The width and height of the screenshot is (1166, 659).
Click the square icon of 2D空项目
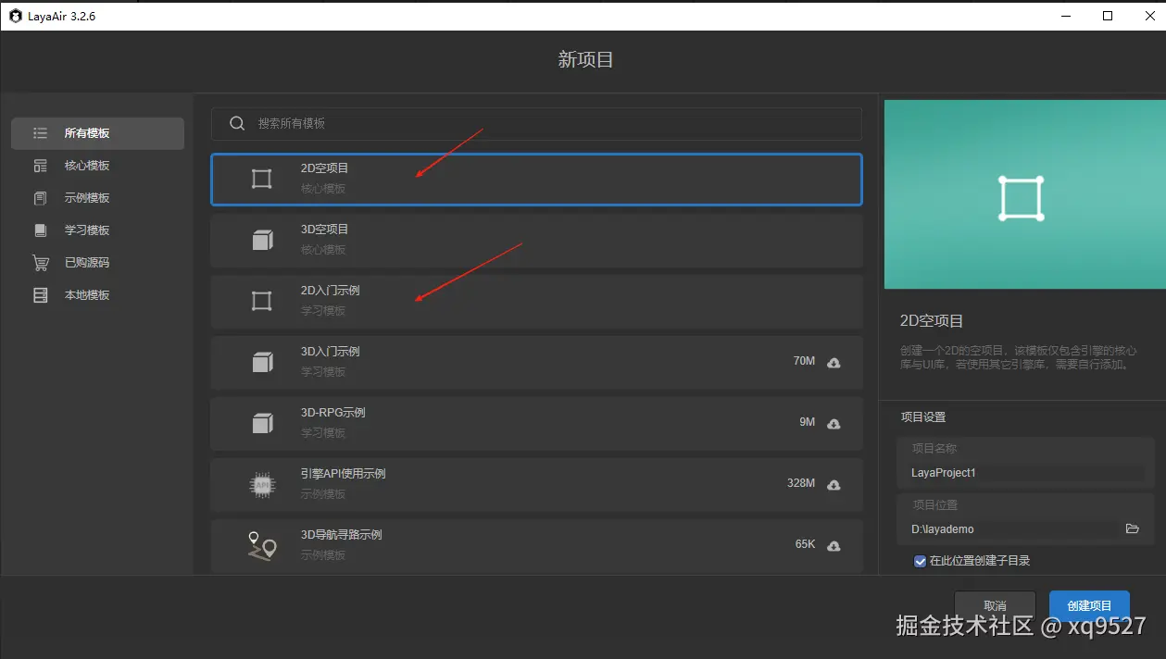click(x=262, y=179)
